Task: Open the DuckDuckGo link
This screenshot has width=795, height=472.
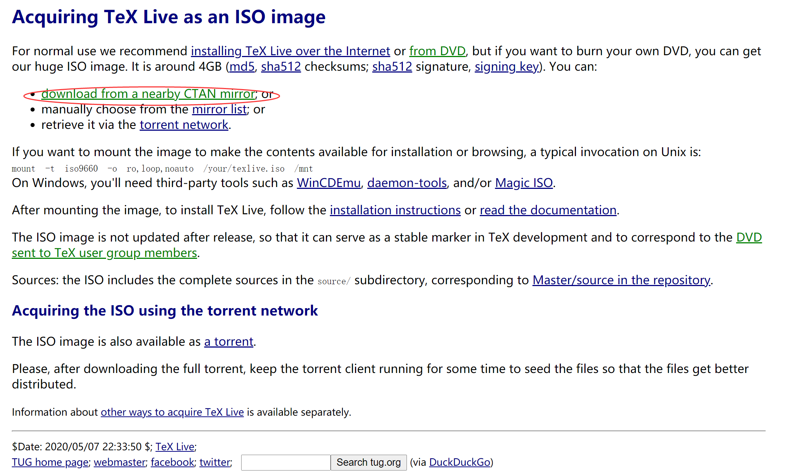Action: (x=460, y=462)
